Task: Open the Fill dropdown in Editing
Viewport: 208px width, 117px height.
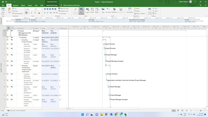Action: [x=157, y=13]
